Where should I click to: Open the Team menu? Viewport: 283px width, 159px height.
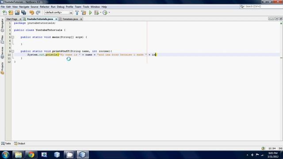pos(78,7)
